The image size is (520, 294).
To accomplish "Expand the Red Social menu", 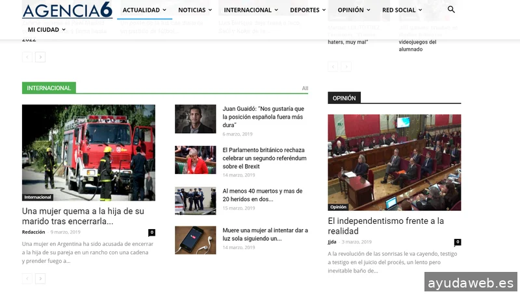I will point(402,10).
